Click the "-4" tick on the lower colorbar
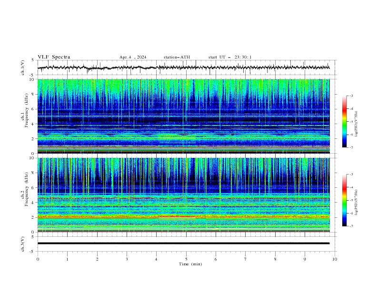Viewport: 377px width, 291px height. [351, 187]
